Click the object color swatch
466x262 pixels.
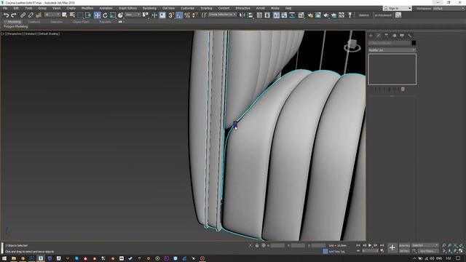tap(414, 43)
